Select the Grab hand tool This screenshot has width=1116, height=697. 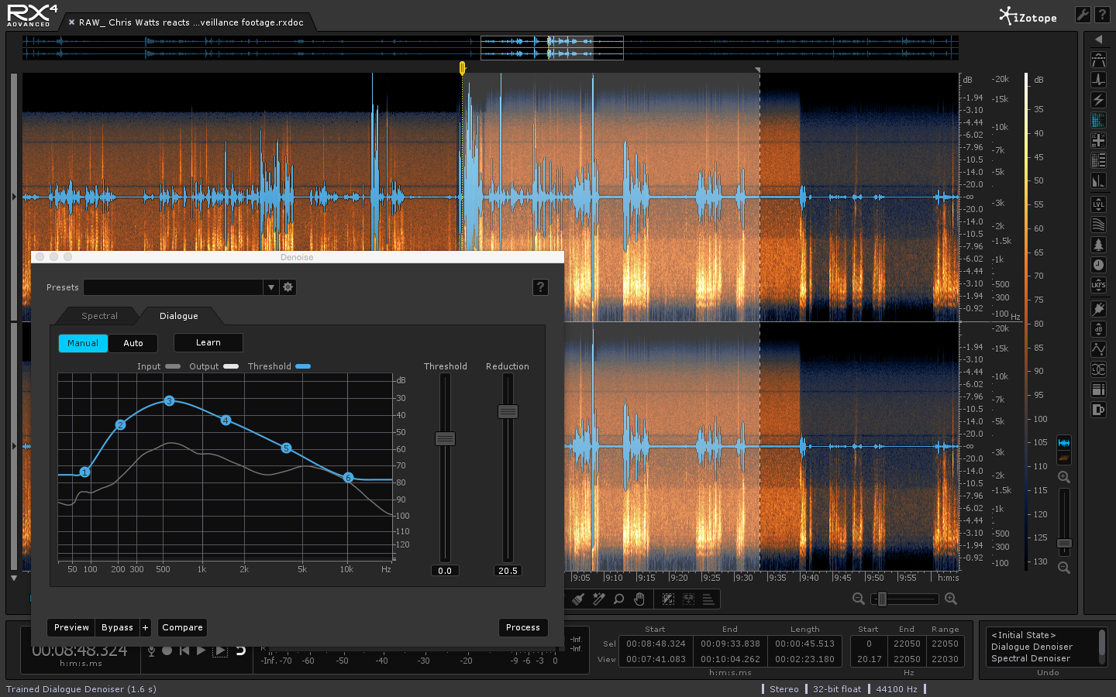(639, 599)
